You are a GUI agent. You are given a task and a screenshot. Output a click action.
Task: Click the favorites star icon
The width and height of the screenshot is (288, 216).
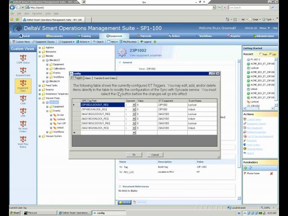[12, 19]
